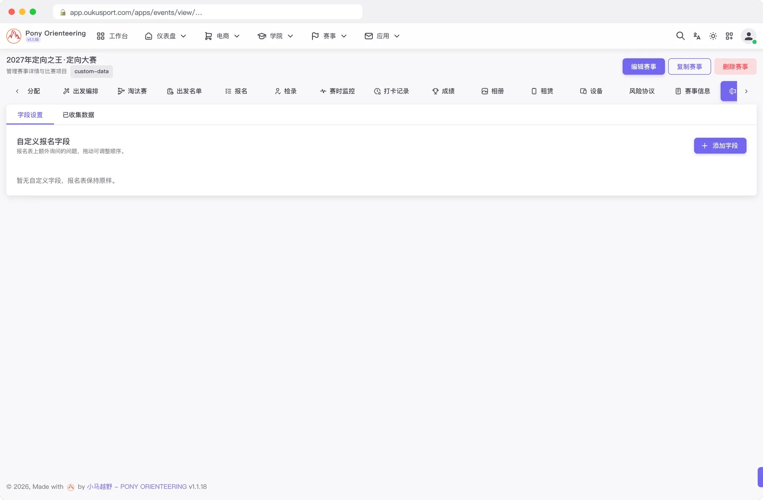763x500 pixels.
Task: Open the 赛时监控 tab
Action: [337, 91]
